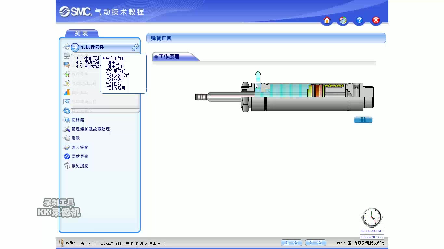444x249 pixels.
Task: Open the 回路篇 chapter
Action: pos(78,120)
